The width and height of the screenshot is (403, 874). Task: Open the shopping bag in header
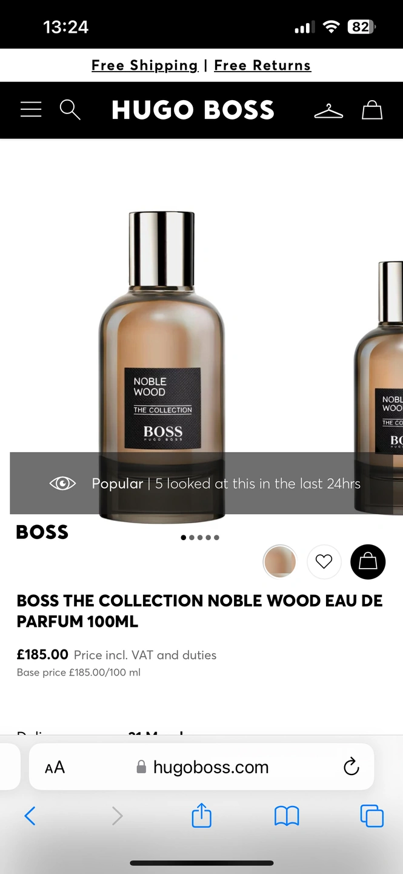(x=372, y=110)
